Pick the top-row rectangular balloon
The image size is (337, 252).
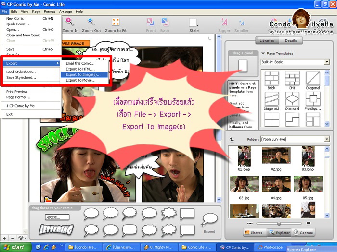[x=187, y=214]
